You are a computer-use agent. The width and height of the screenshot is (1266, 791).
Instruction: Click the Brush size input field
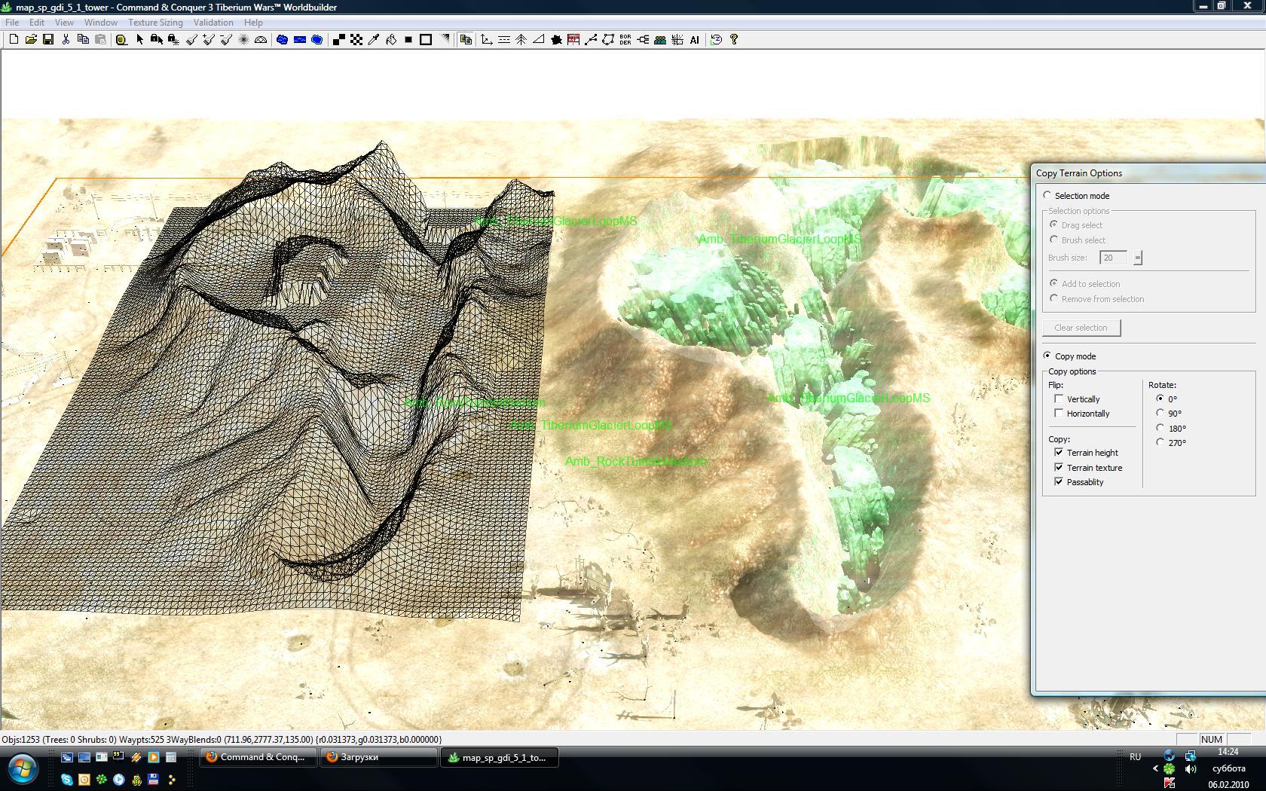(x=1113, y=258)
